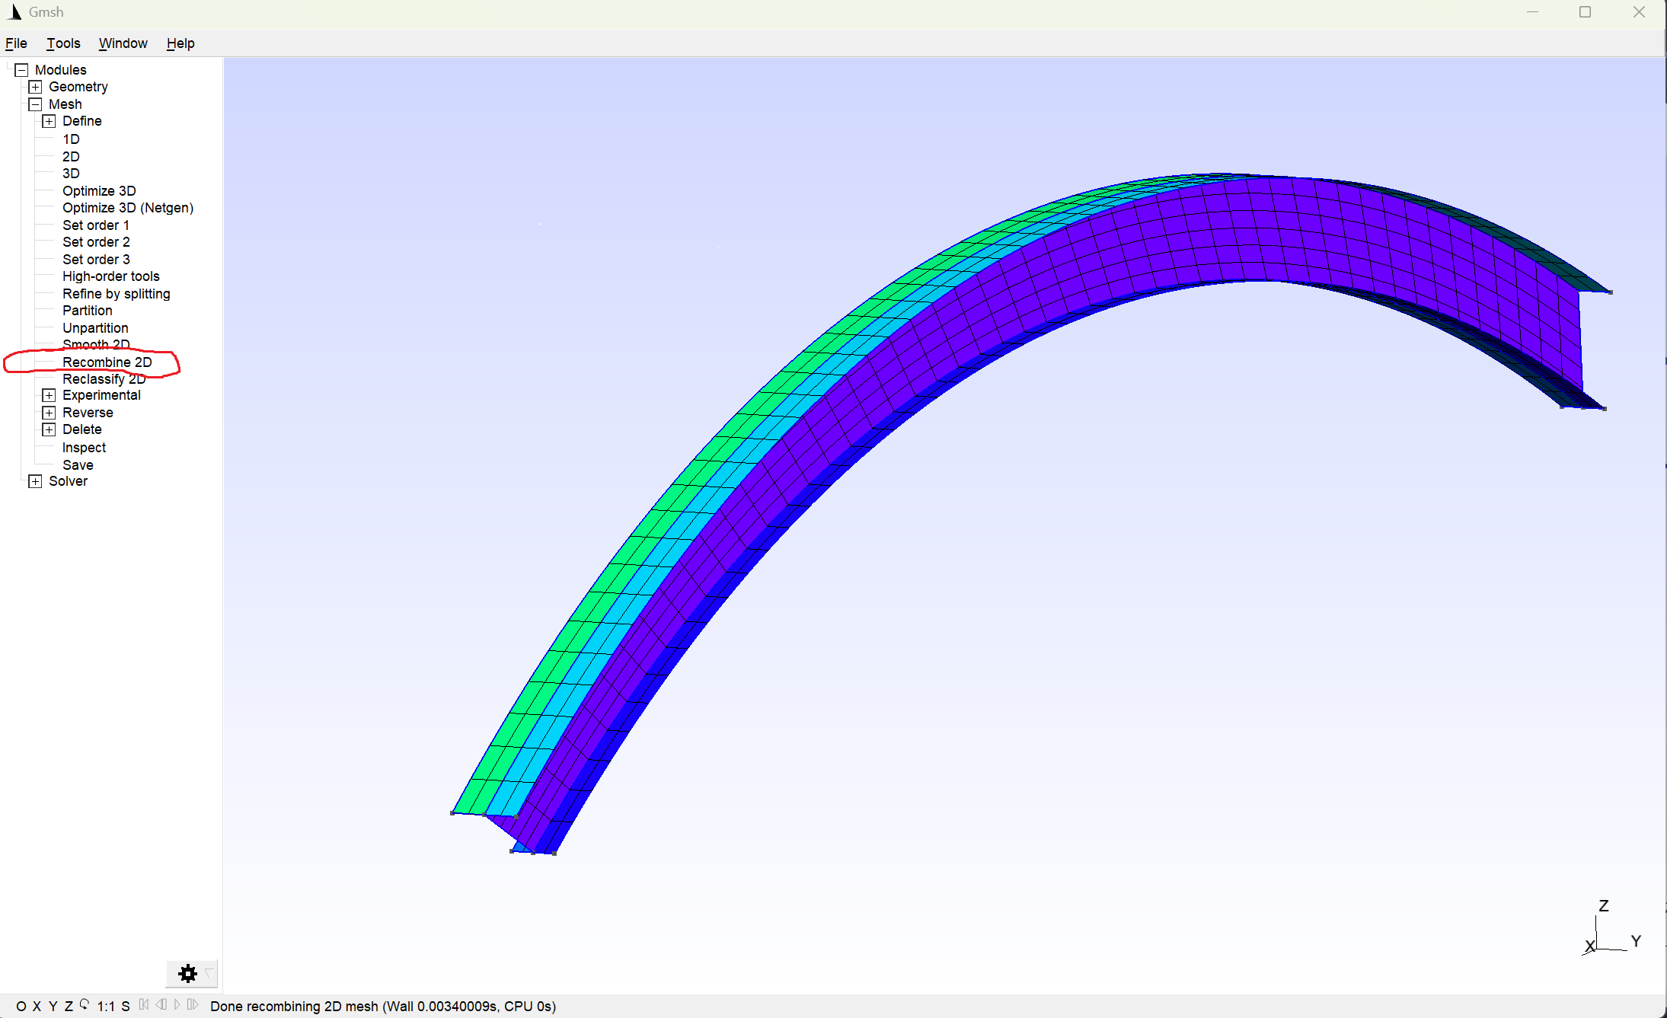
Task: Open the Window menu
Action: pyautogui.click(x=123, y=43)
